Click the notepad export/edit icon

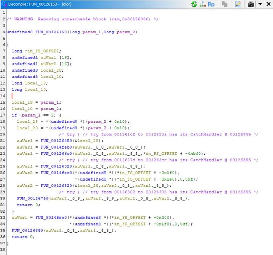[x=238, y=4]
